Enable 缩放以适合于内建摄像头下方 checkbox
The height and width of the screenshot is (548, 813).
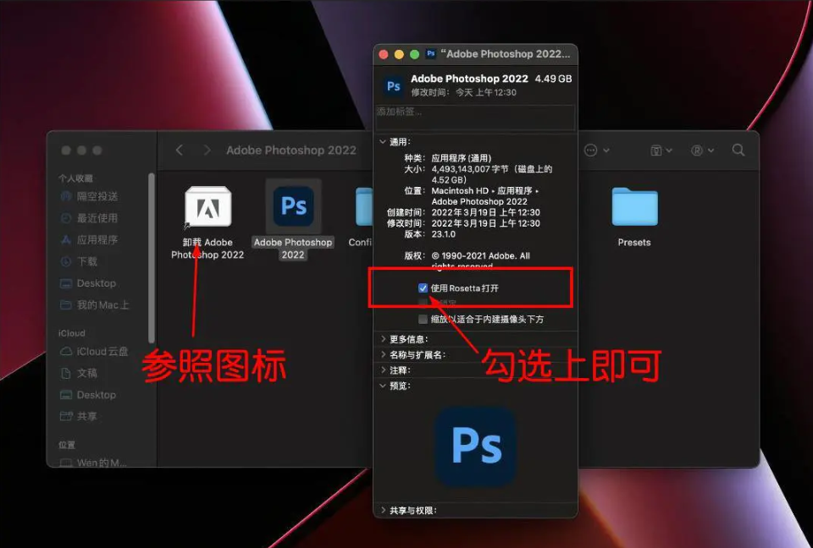(423, 320)
